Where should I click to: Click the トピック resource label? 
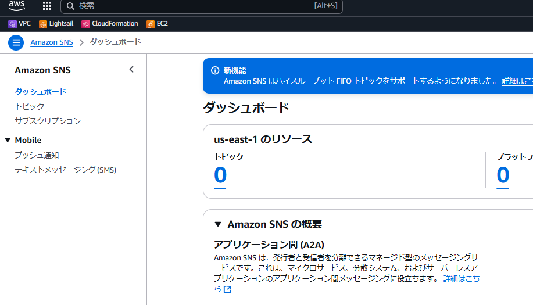click(x=229, y=157)
